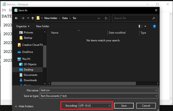Click sidebar scrollbar up arrow
Screen dimensions: 173x111
click(x=45, y=32)
